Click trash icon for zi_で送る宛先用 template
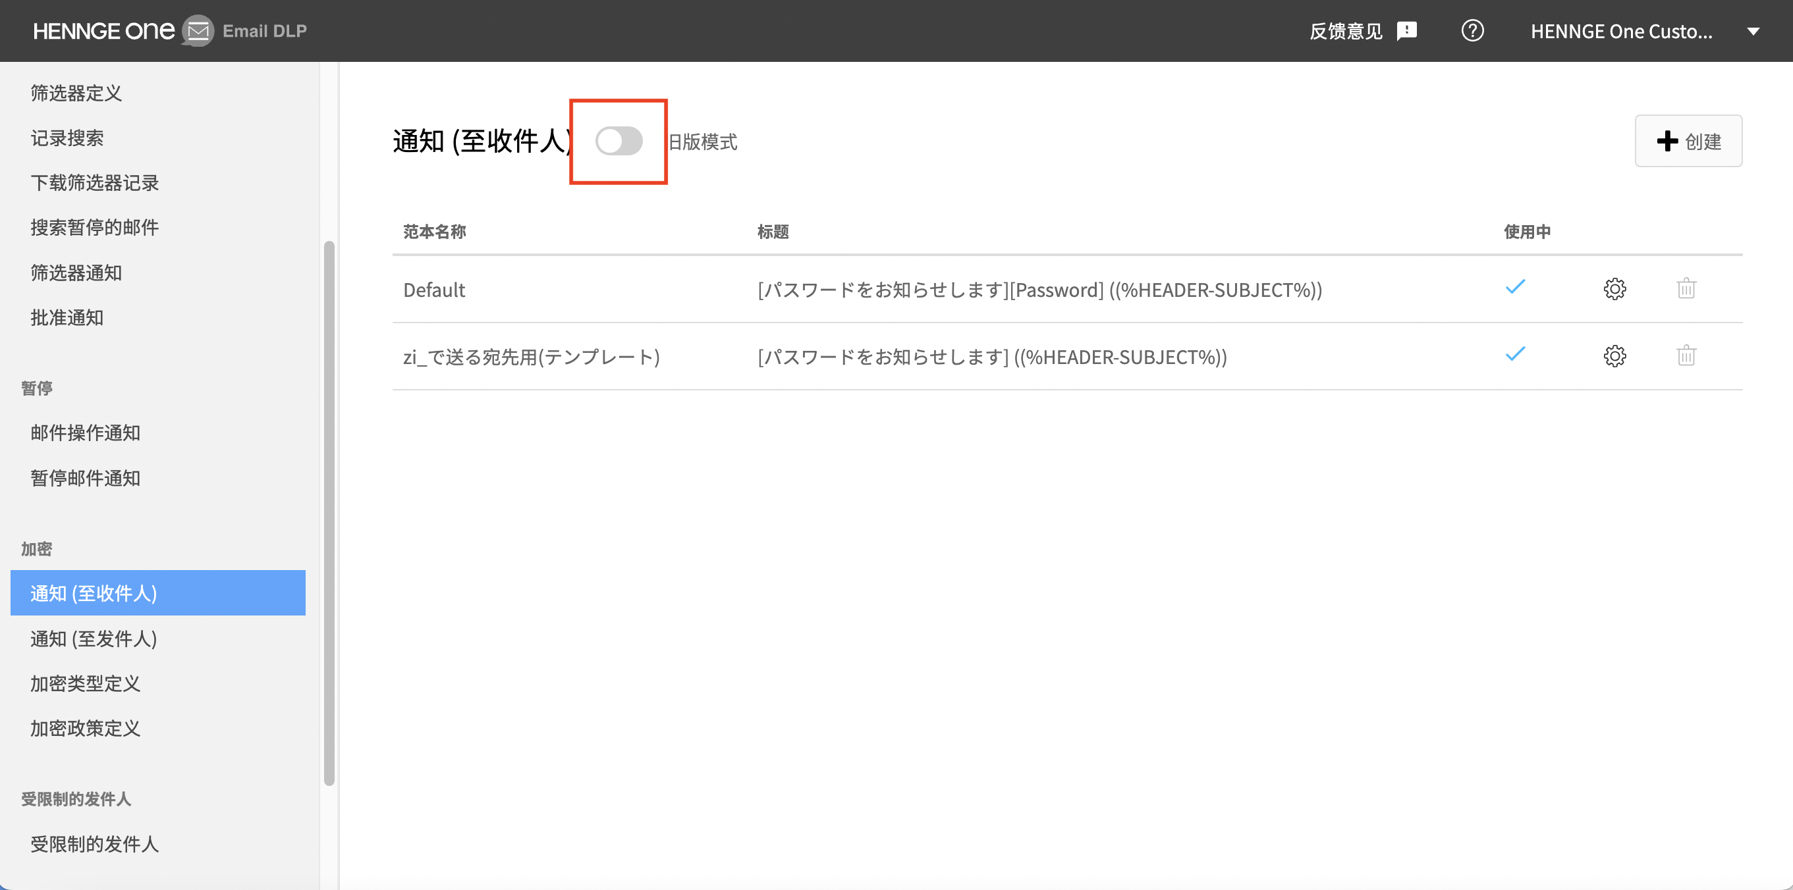Screen dimensions: 1793x890 tap(1686, 355)
